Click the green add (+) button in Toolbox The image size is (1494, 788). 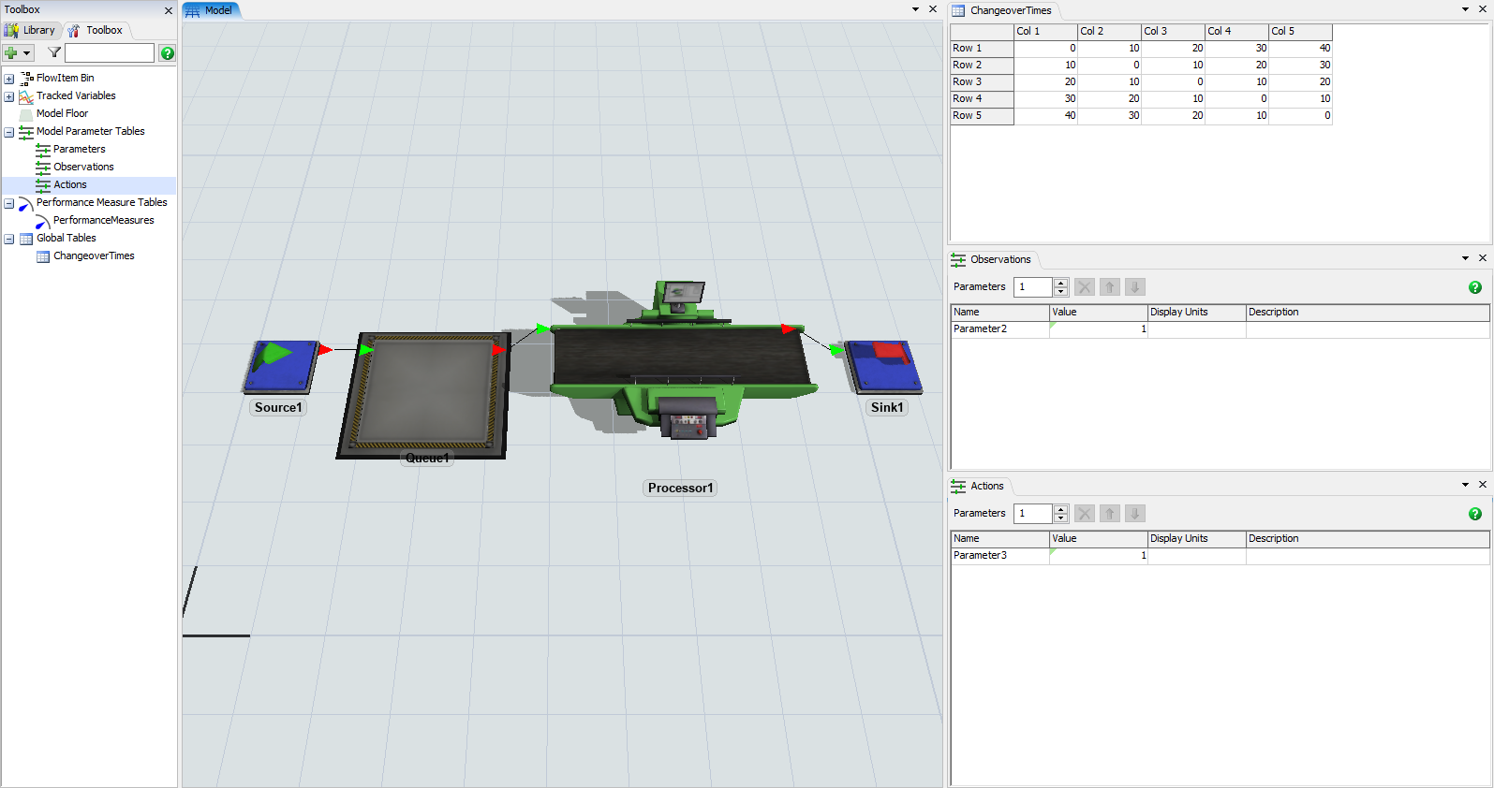pyautogui.click(x=11, y=53)
